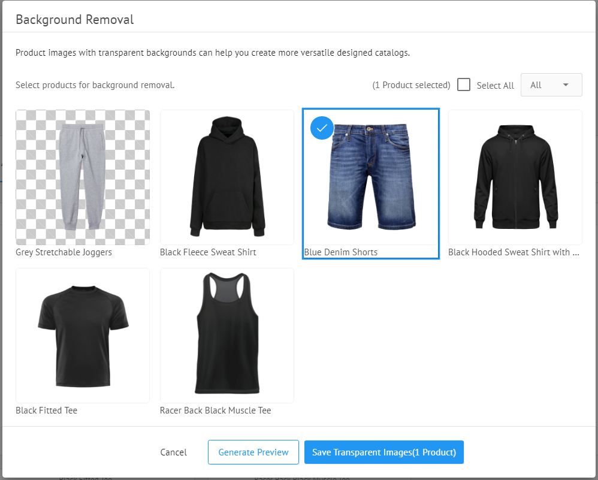The image size is (598, 480).
Task: Click the Black Fitted Tee caption
Action: click(46, 410)
